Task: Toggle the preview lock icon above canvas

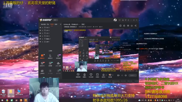Action: (x=124, y=26)
